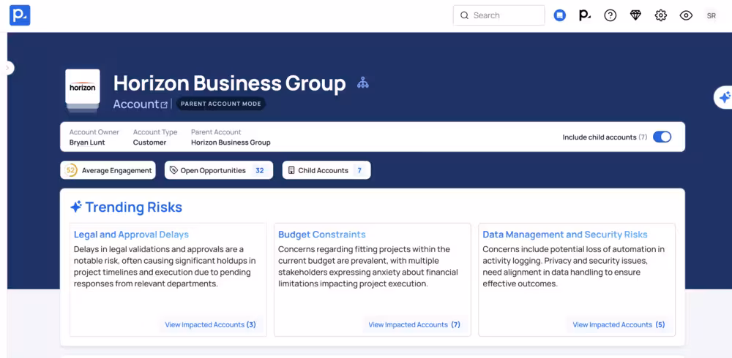The height and width of the screenshot is (358, 732).
Task: Toggle Include child accounts switch
Action: tap(662, 137)
